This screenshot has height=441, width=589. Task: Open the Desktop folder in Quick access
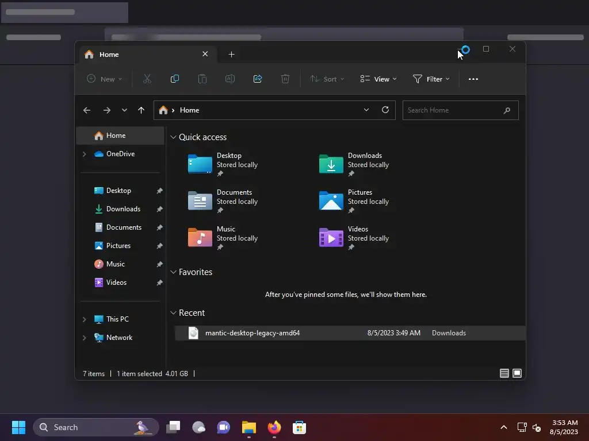click(x=223, y=164)
